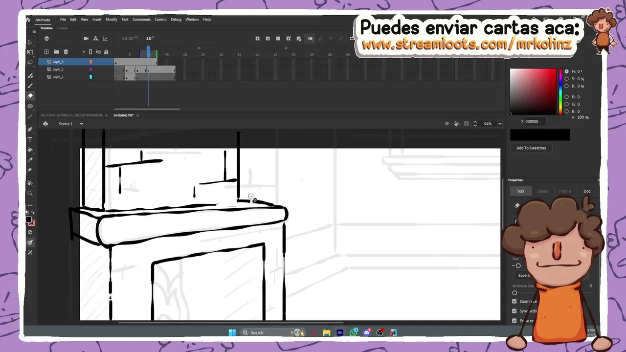
Task: Open the Window menu
Action: (192, 20)
